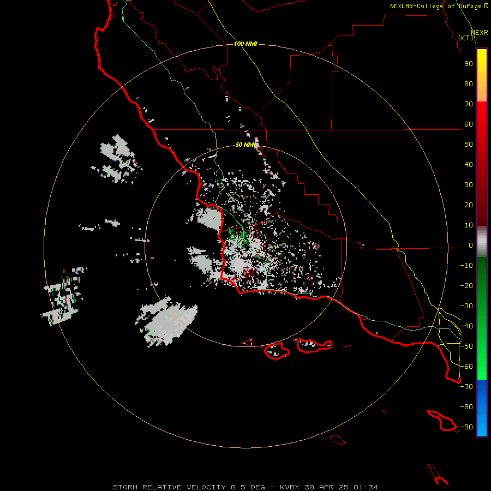Click the -30 value on the velocity scale
The image size is (491, 491).
(x=466, y=306)
